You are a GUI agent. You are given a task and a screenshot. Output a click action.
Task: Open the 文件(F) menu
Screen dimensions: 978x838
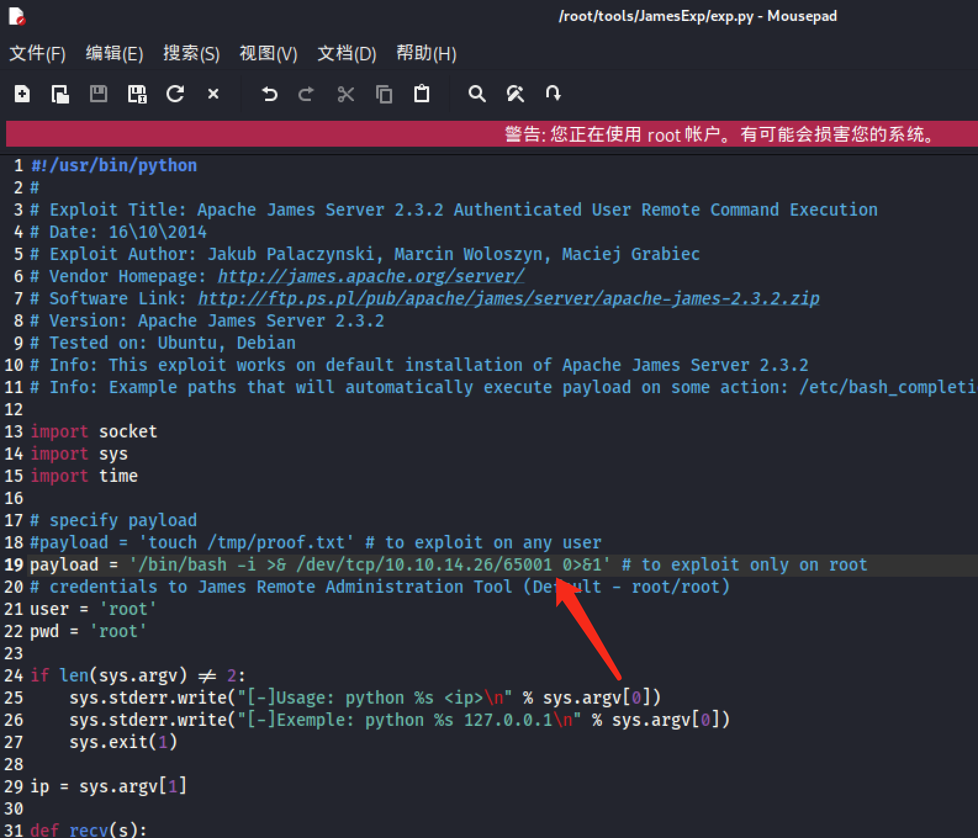pos(37,54)
